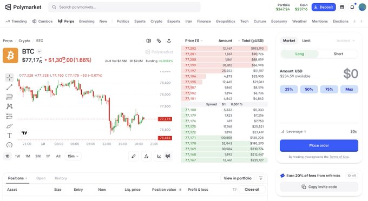Click the orange Bitcoin icon
The height and width of the screenshot is (201, 368).
click(10, 56)
